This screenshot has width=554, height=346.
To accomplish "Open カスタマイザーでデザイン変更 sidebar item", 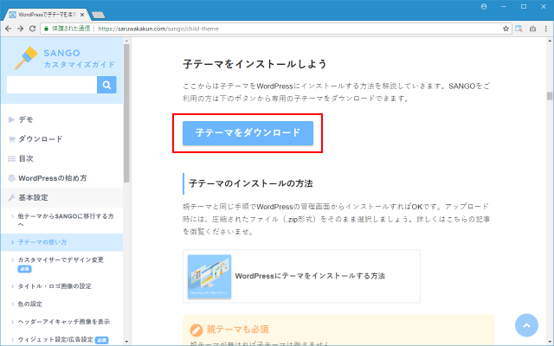I will 61,259.
